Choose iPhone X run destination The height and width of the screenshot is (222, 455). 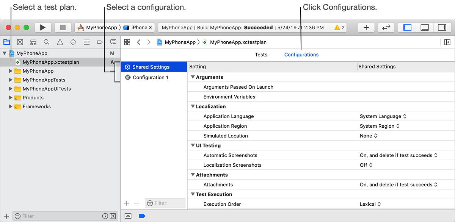pos(138,27)
